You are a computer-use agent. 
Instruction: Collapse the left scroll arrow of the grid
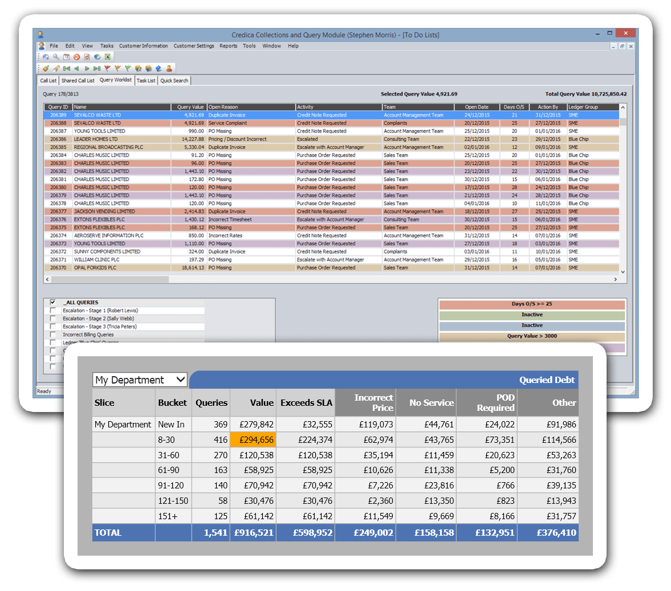pos(47,279)
